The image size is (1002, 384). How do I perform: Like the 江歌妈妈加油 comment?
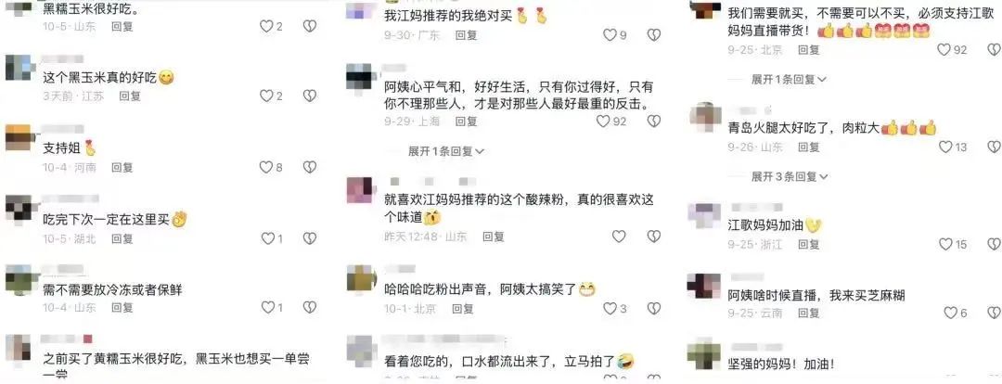click(945, 244)
